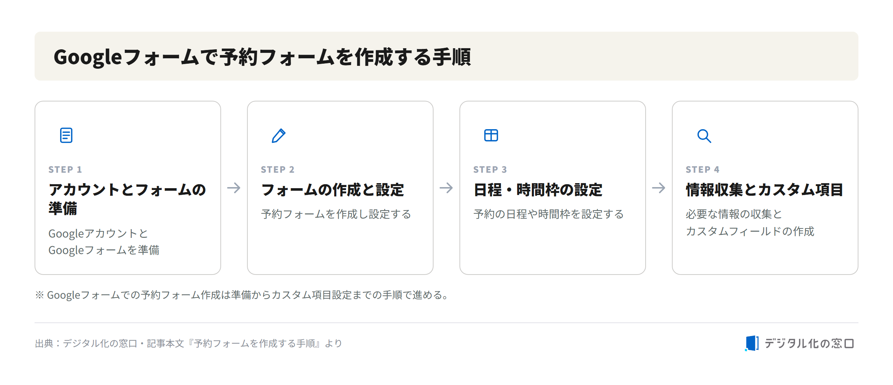Image resolution: width=893 pixels, height=385 pixels.
Task: Click the 情報収集とカスタム項目 heading
Action: tap(764, 190)
